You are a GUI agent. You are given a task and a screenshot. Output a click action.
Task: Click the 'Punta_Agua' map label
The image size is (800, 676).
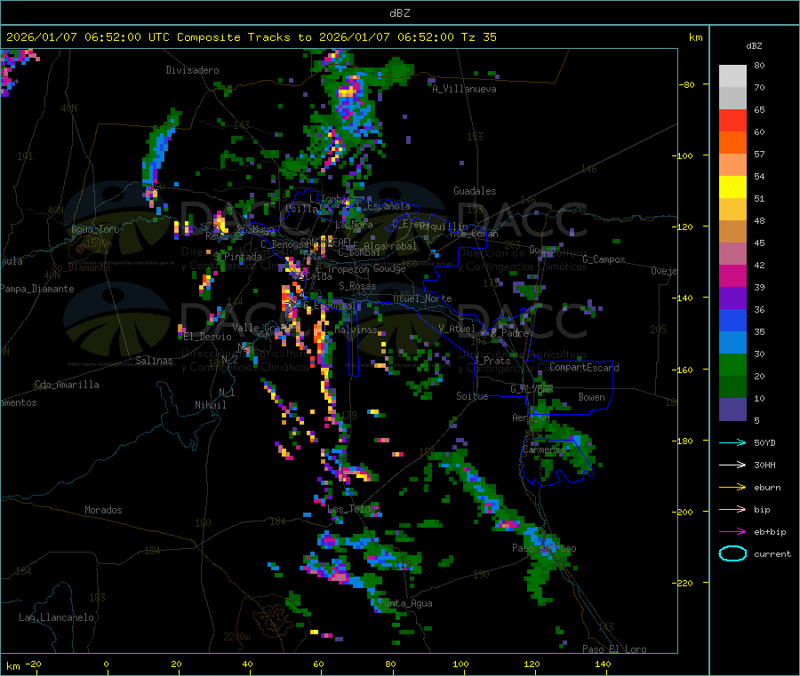[x=405, y=603]
